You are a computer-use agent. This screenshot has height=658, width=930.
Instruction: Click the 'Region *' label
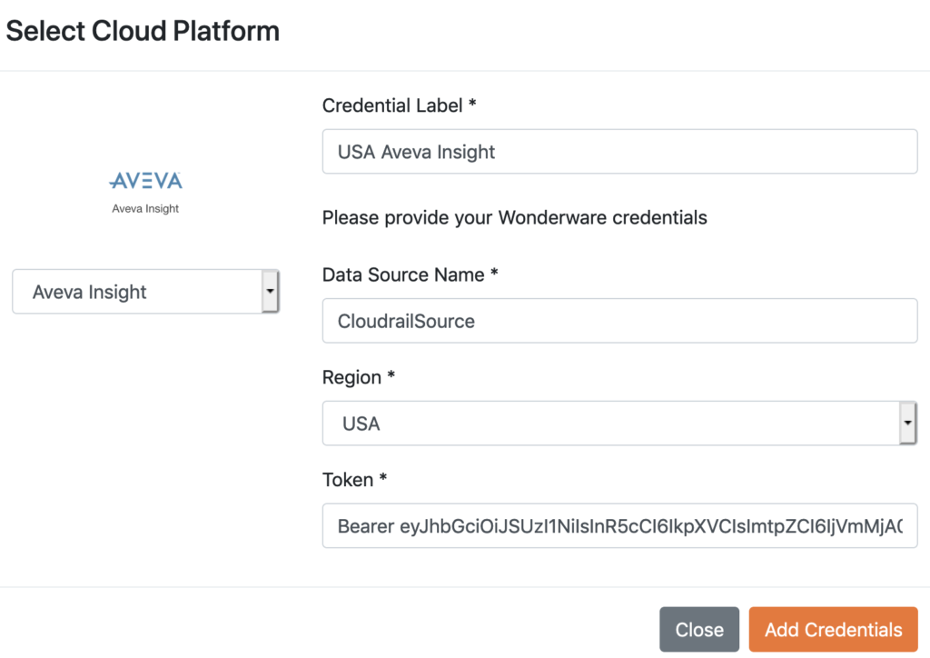click(x=358, y=377)
